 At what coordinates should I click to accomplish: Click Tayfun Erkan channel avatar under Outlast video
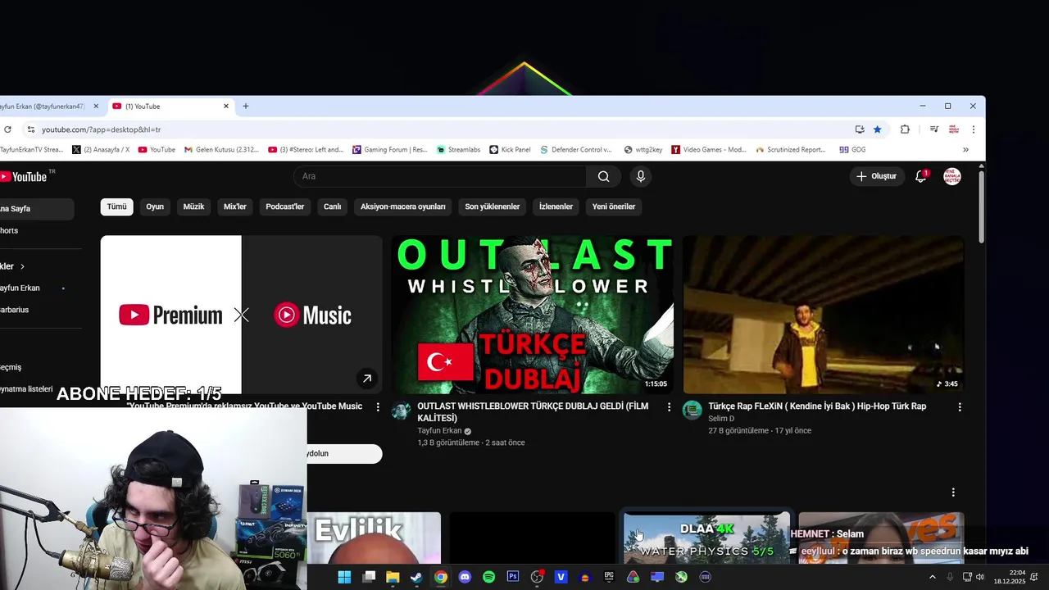point(401,411)
